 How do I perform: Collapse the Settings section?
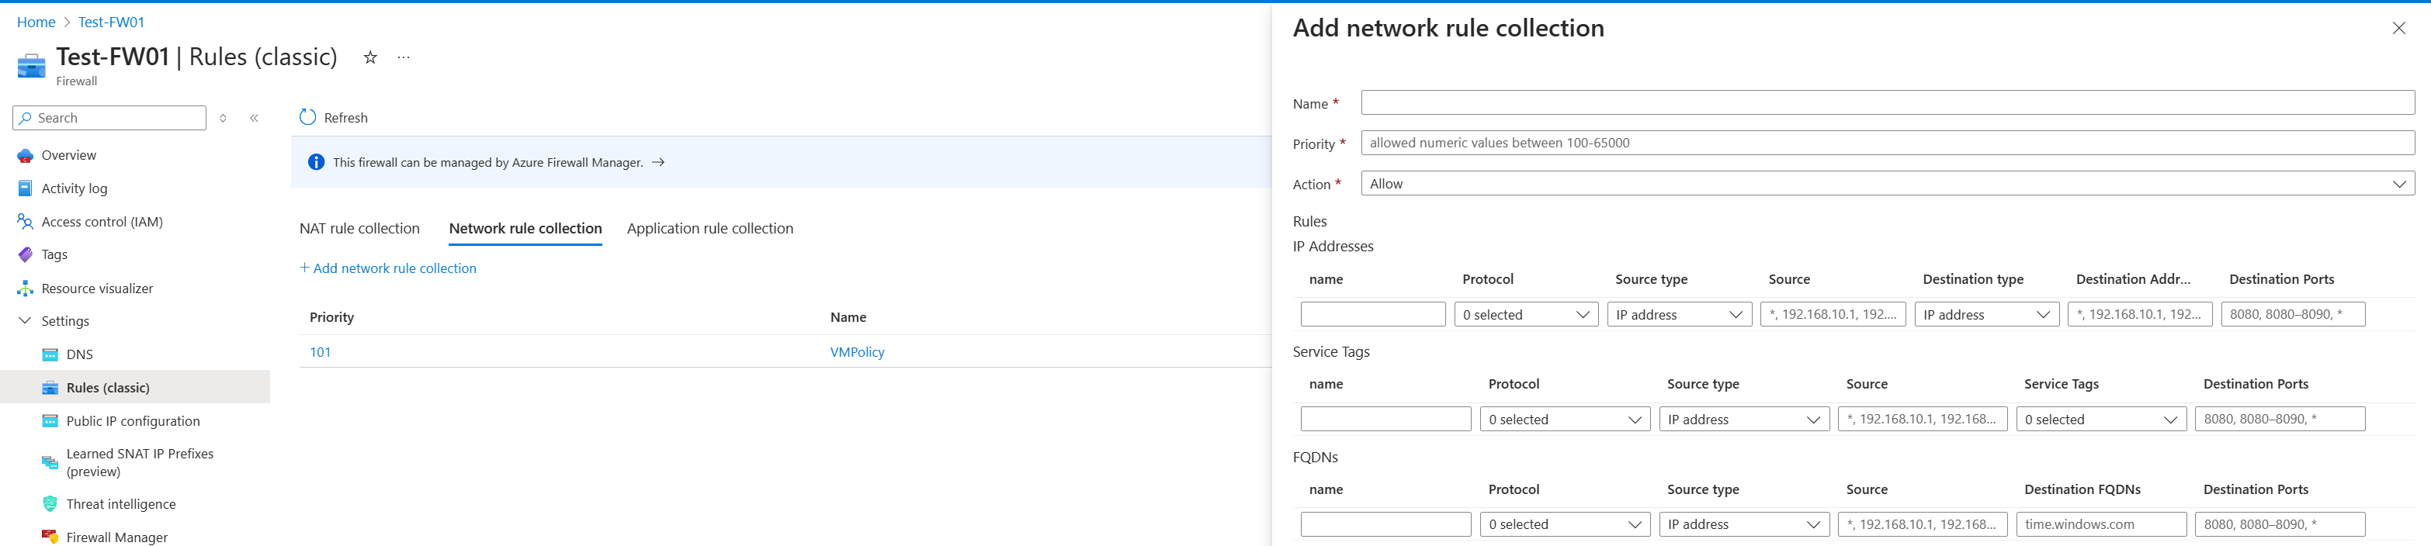(26, 322)
